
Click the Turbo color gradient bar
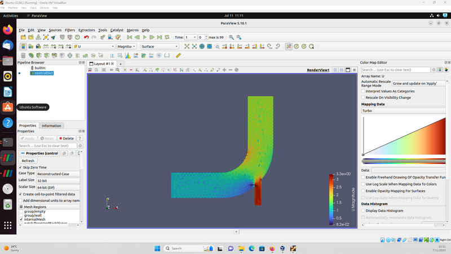click(x=404, y=161)
